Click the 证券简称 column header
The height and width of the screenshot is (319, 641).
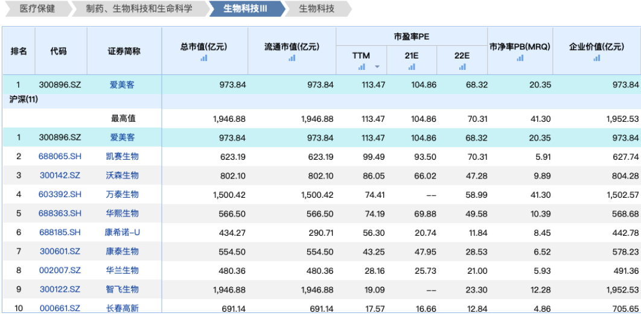click(x=124, y=51)
